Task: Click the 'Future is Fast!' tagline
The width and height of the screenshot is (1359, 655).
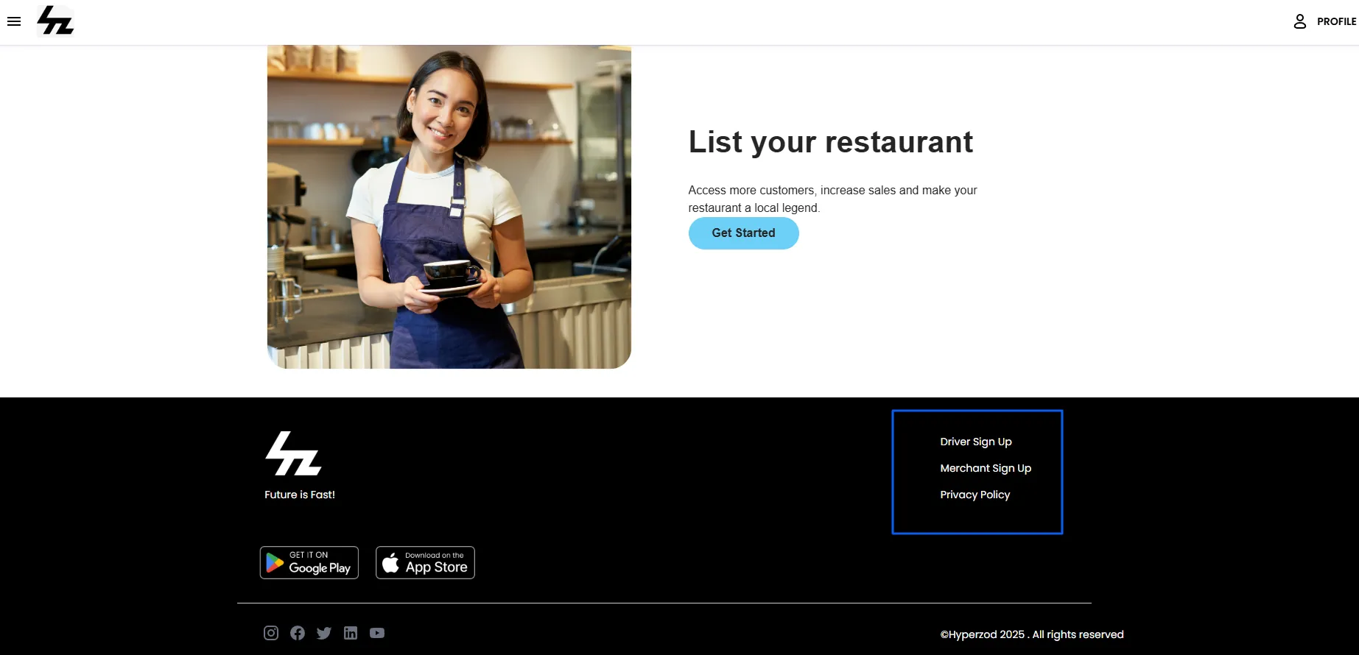Action: pos(300,495)
